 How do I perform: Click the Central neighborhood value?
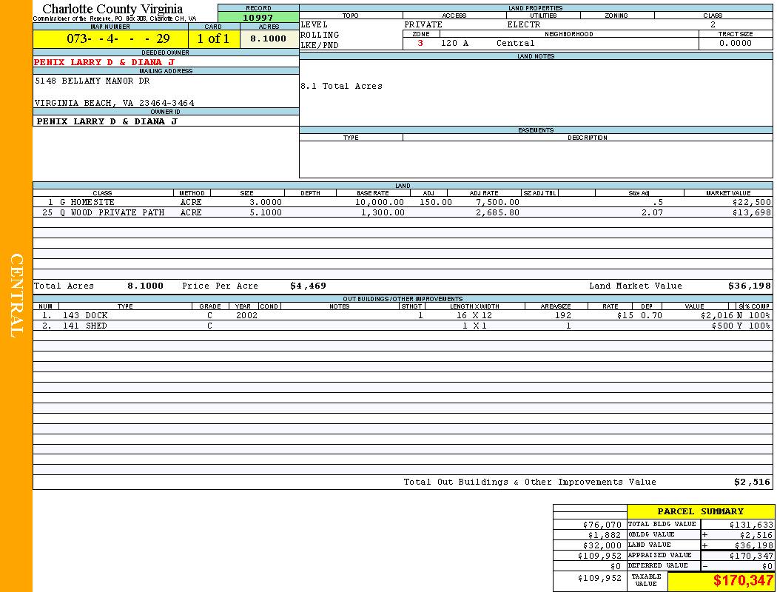515,43
